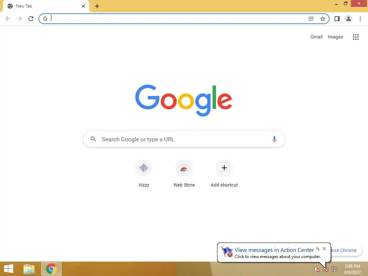Image resolution: width=368 pixels, height=276 pixels.
Task: Close the Action Center notification balloon
Action: (x=325, y=249)
